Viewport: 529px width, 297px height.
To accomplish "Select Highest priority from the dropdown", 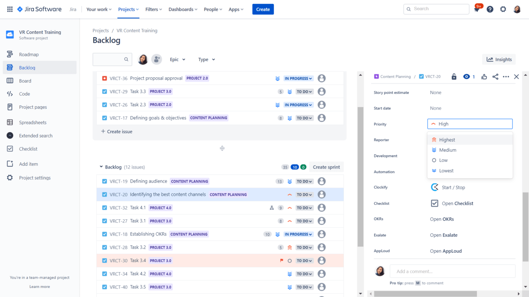I will pyautogui.click(x=447, y=140).
